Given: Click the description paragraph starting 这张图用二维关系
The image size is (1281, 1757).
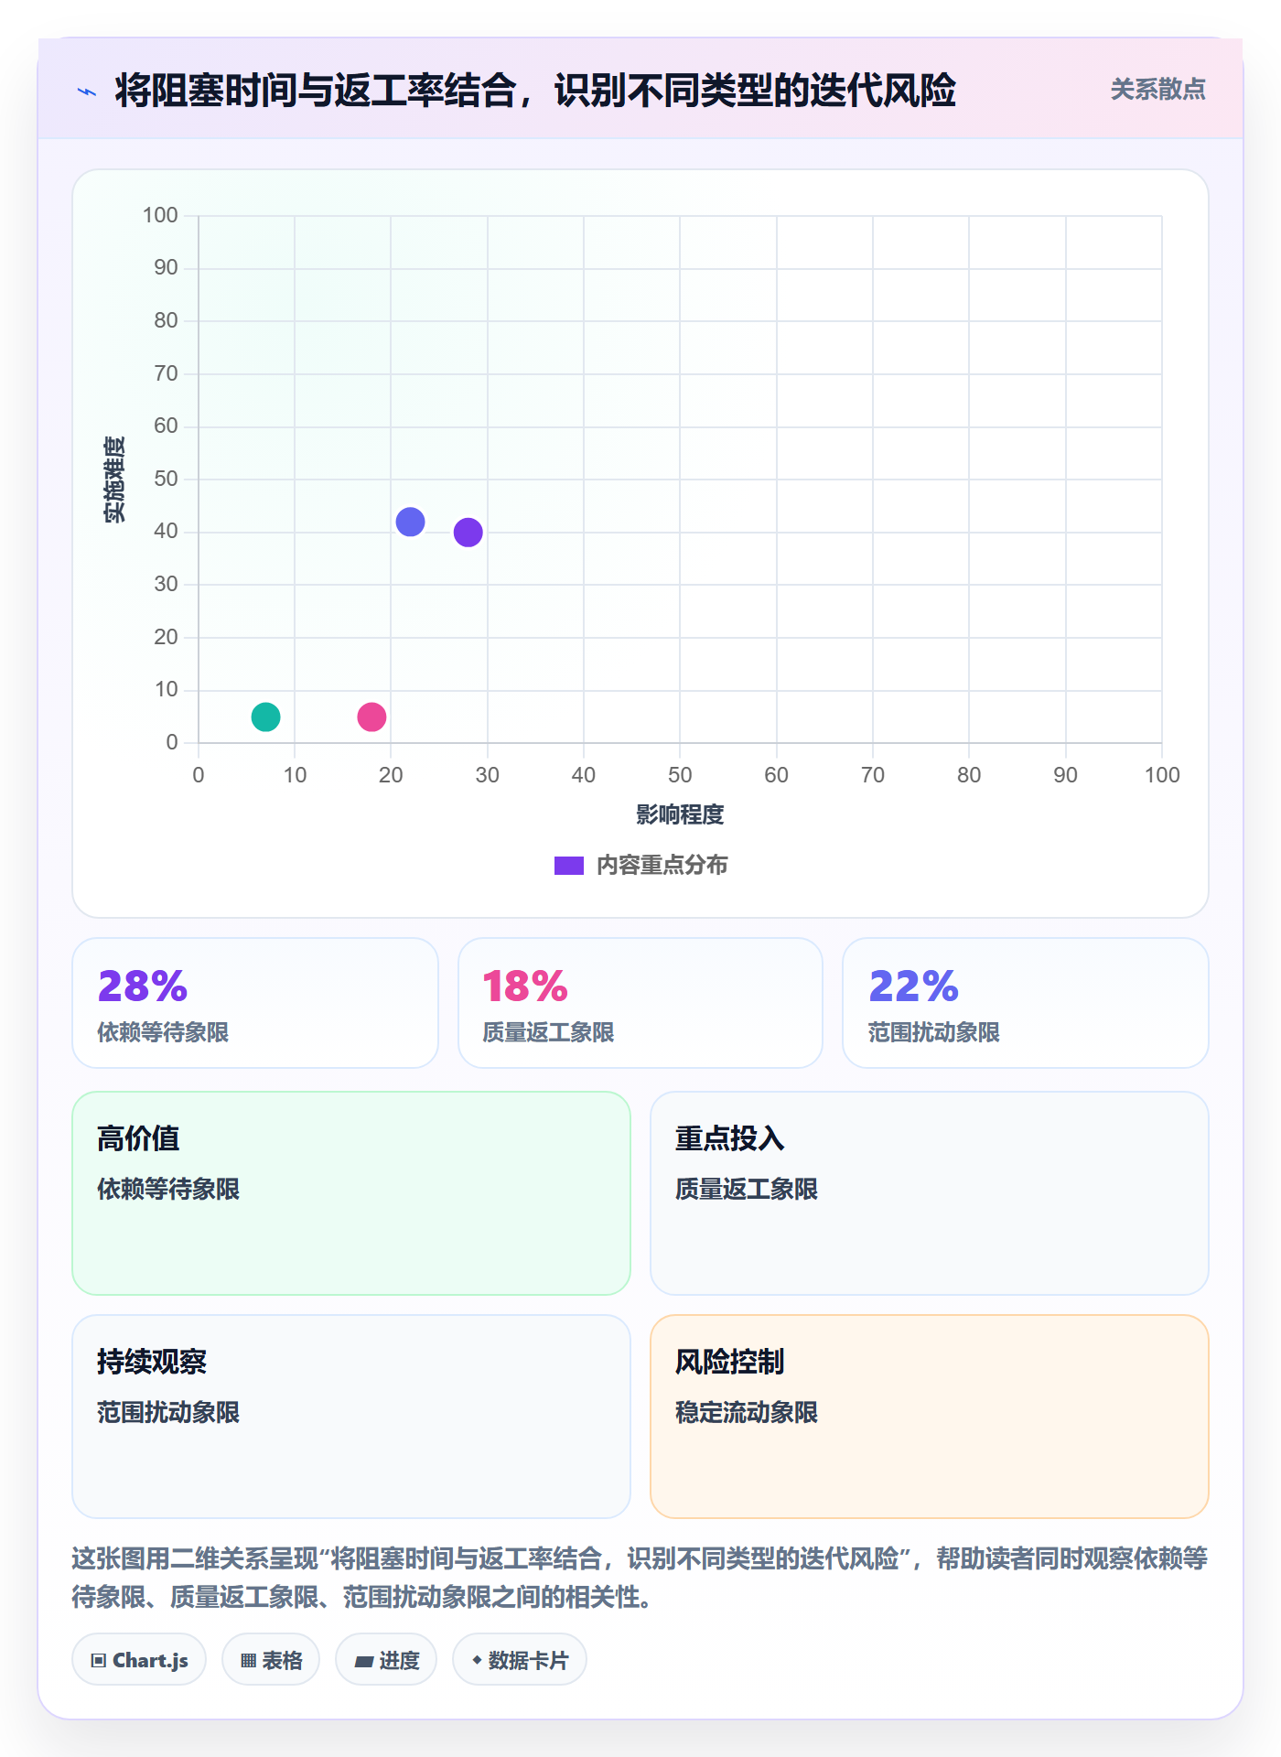Looking at the screenshot, I should 640,1578.
